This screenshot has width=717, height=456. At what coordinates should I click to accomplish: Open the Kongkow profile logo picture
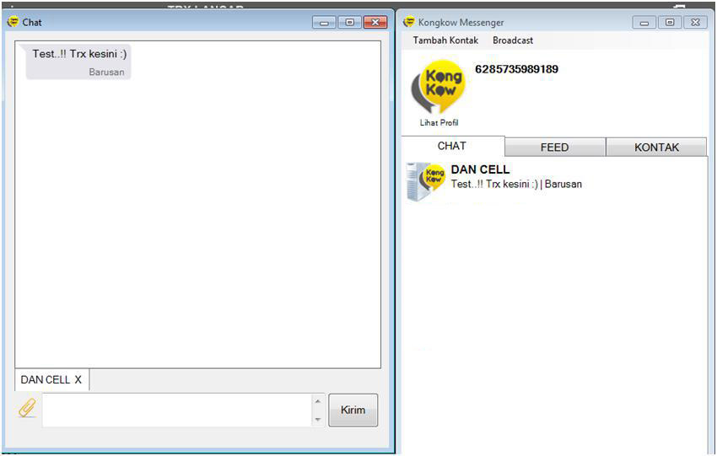(x=438, y=88)
